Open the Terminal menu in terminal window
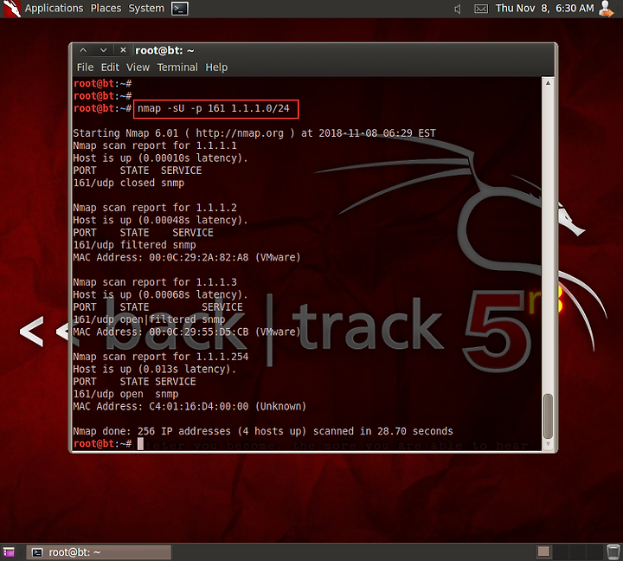 click(x=177, y=68)
